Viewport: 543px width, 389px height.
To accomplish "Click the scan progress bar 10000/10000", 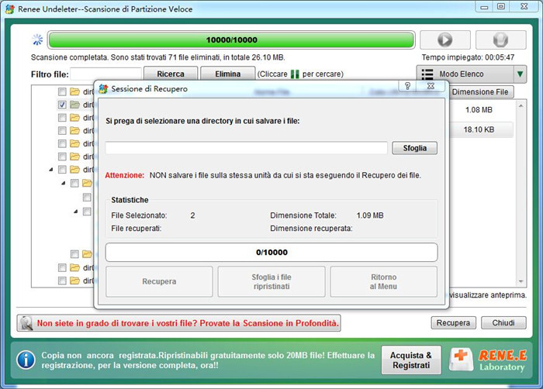I will click(231, 40).
